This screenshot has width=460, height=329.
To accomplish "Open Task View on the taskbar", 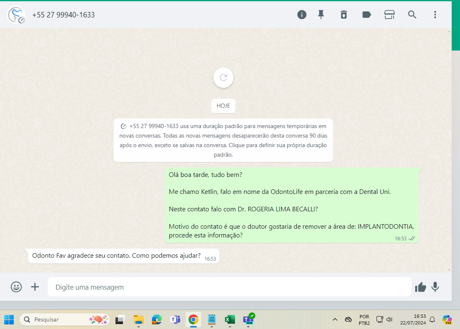I will [120, 319].
